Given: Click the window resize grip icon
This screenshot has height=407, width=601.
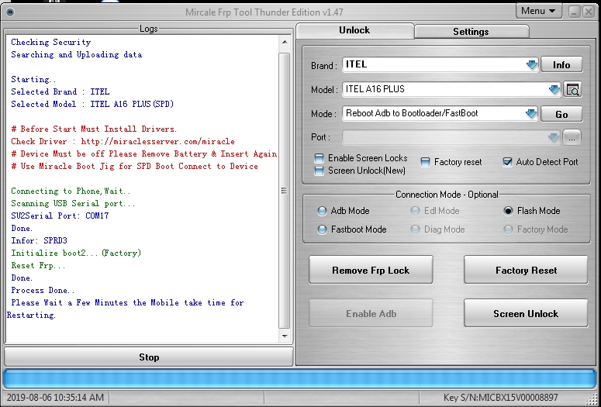Looking at the screenshot, I should pos(594,400).
